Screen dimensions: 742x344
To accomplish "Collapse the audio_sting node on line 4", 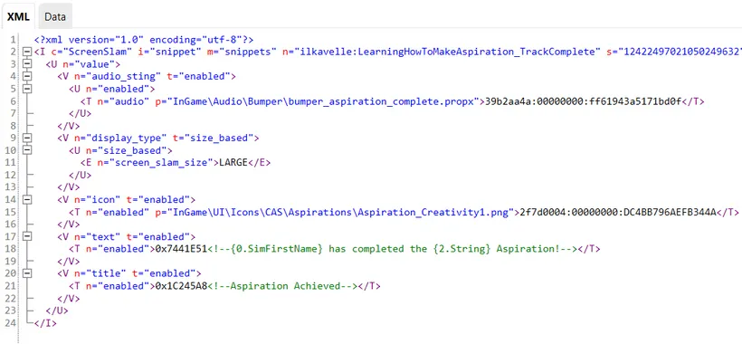I will (27, 76).
